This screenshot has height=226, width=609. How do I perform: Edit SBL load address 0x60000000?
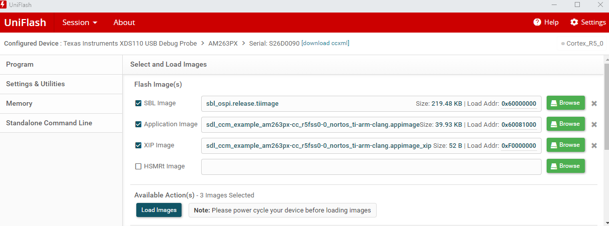coord(519,104)
